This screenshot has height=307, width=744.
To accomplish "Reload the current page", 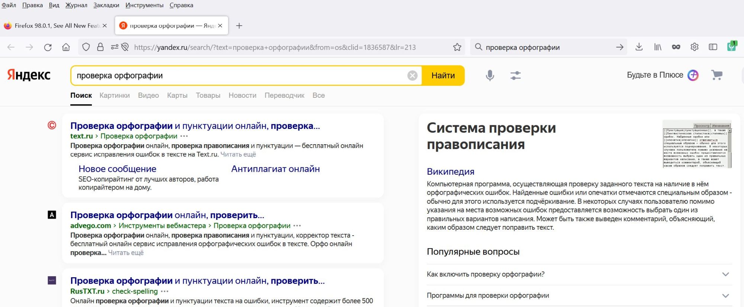I will (x=48, y=47).
